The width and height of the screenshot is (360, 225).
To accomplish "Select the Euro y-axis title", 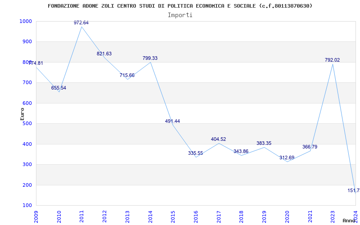I will [x=22, y=113].
